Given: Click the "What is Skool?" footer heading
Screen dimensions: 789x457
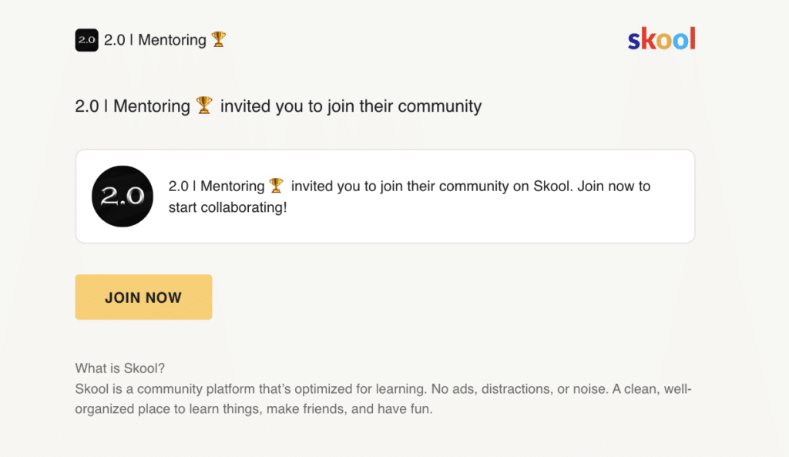Looking at the screenshot, I should tap(120, 368).
